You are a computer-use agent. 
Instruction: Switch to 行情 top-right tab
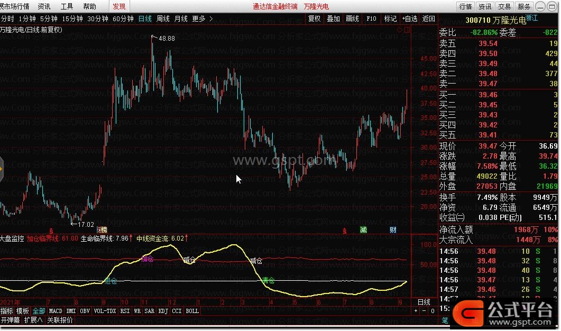(x=466, y=6)
